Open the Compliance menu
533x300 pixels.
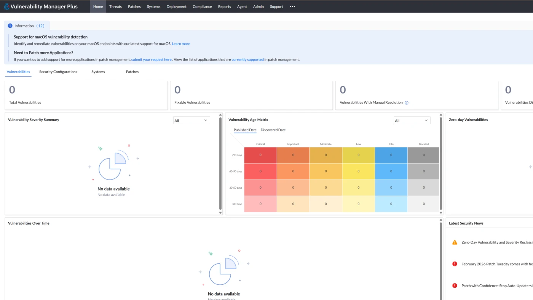(x=202, y=6)
